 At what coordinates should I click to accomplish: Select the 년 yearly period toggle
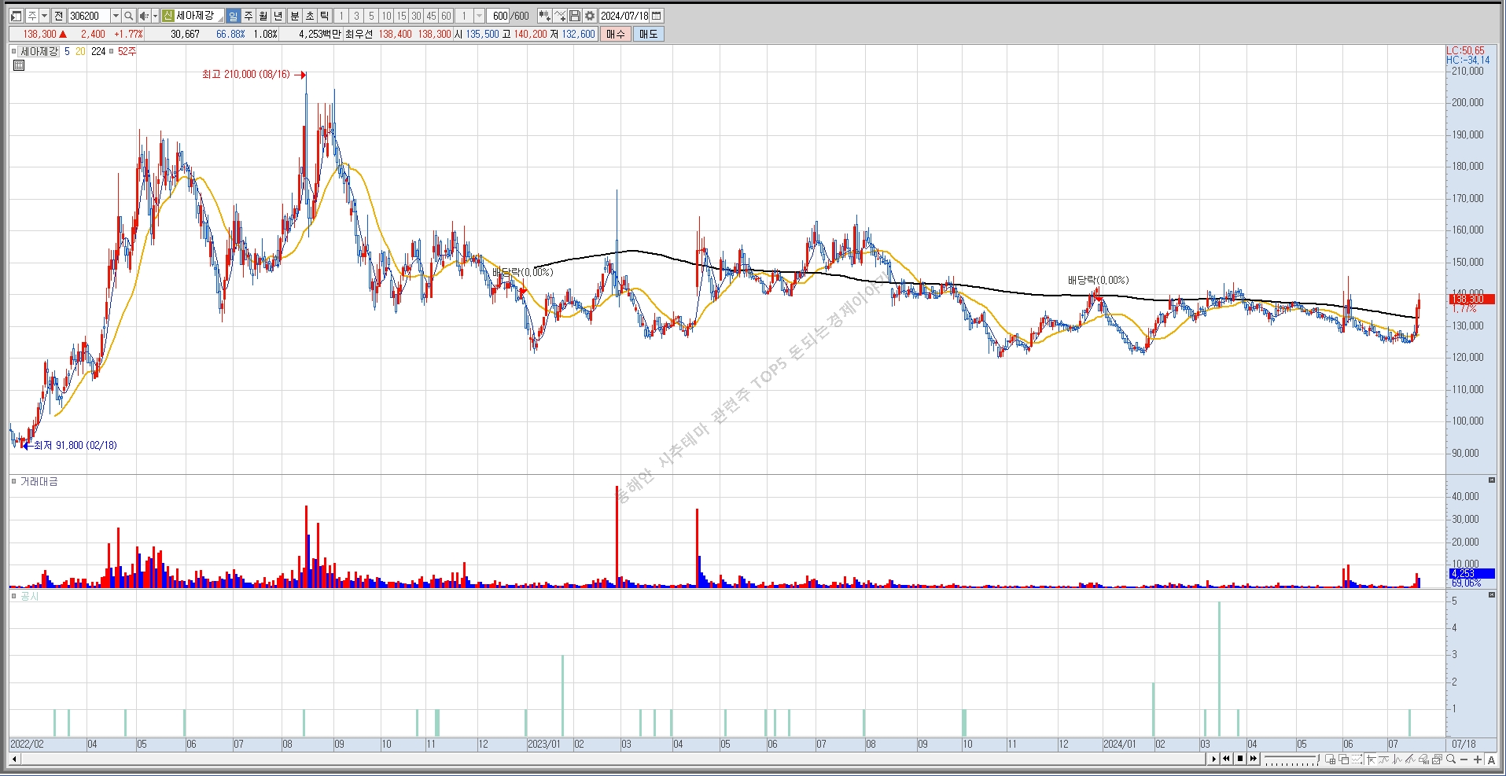(x=278, y=16)
